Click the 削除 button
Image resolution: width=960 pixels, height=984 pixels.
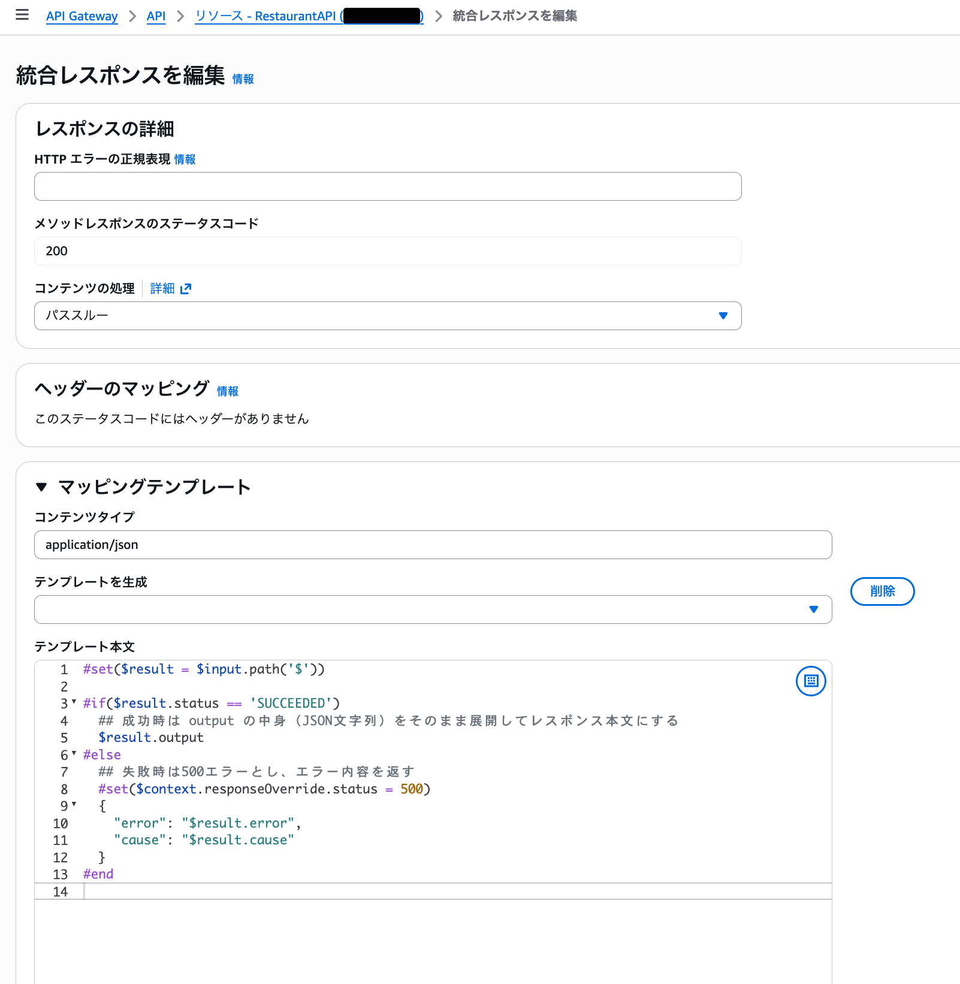(882, 591)
